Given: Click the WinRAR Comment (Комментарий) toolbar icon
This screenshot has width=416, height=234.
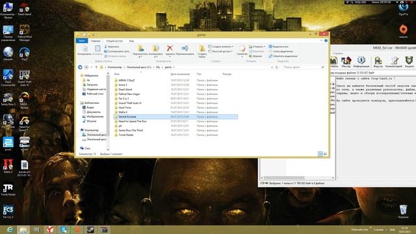Looking at the screenshot, I should tap(394, 62).
